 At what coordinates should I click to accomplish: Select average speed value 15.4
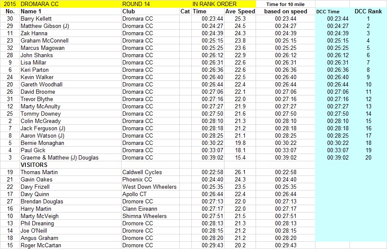[240, 158]
